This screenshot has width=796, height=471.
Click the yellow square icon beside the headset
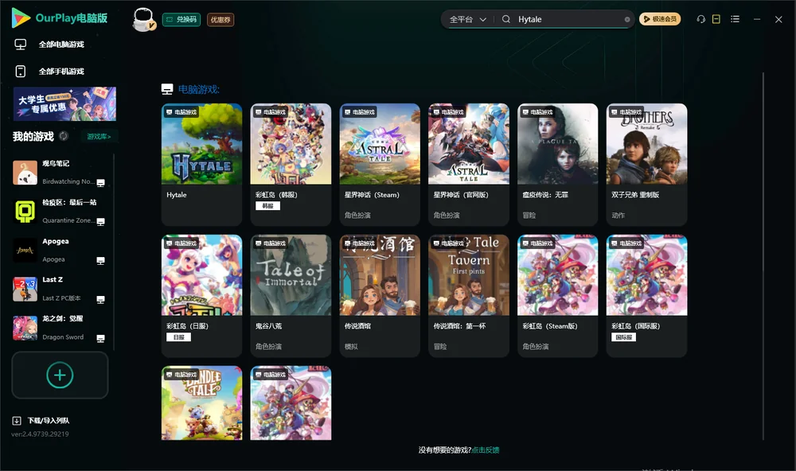click(716, 19)
